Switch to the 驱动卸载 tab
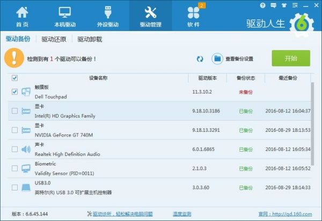Image resolution: width=322 pixels, height=221 pixels. pos(90,39)
